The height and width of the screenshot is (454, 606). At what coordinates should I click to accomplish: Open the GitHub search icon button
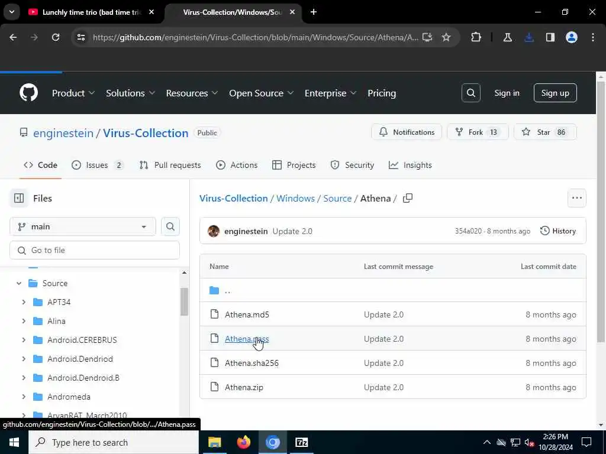coord(470,93)
